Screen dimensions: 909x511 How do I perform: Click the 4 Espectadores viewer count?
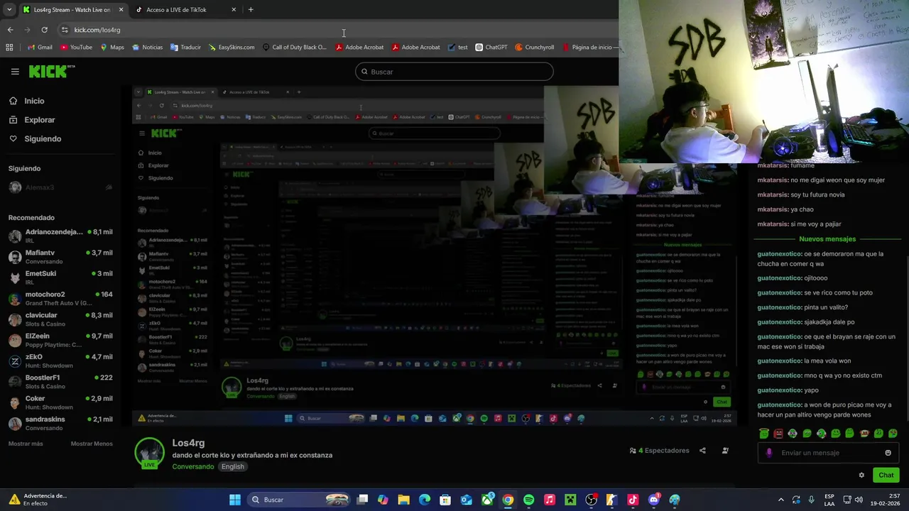point(660,451)
